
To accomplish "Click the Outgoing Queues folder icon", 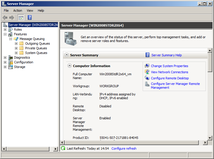I will pos(21,43).
